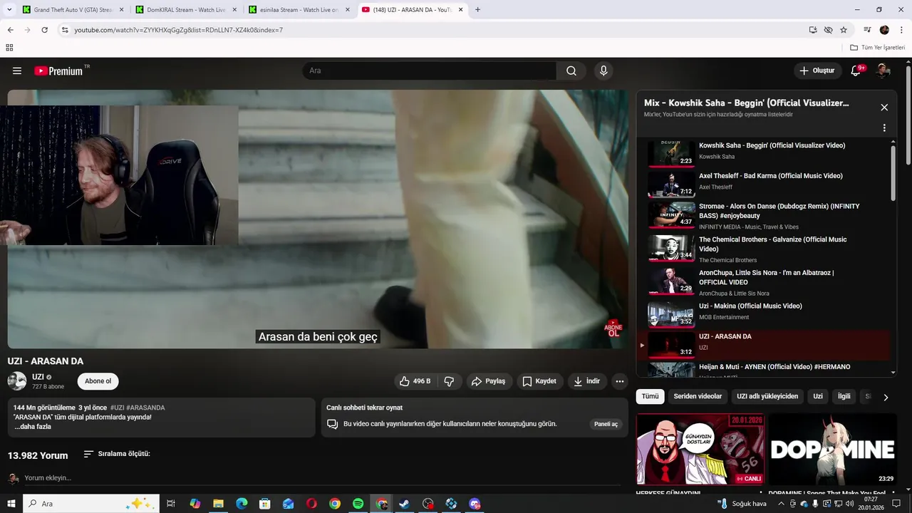Start voice search with microphone icon
Image resolution: width=912 pixels, height=513 pixels.
[603, 71]
